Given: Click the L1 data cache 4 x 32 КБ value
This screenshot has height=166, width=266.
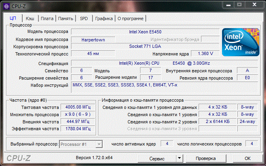Looking at the screenshot, I should point(218,107).
